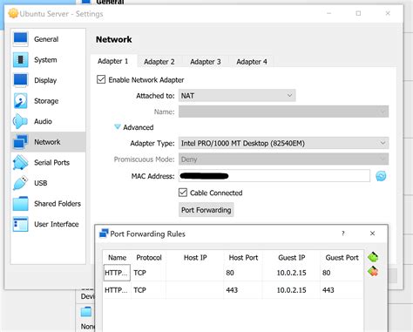
Task: Switch to the Adapter 2 tab
Action: (159, 62)
